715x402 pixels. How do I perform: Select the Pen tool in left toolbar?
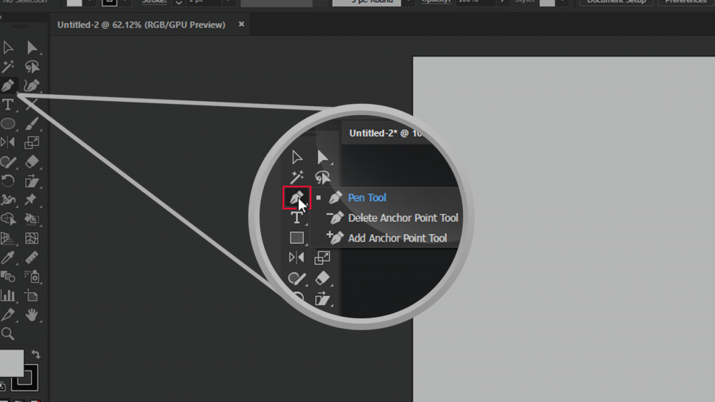coord(8,86)
